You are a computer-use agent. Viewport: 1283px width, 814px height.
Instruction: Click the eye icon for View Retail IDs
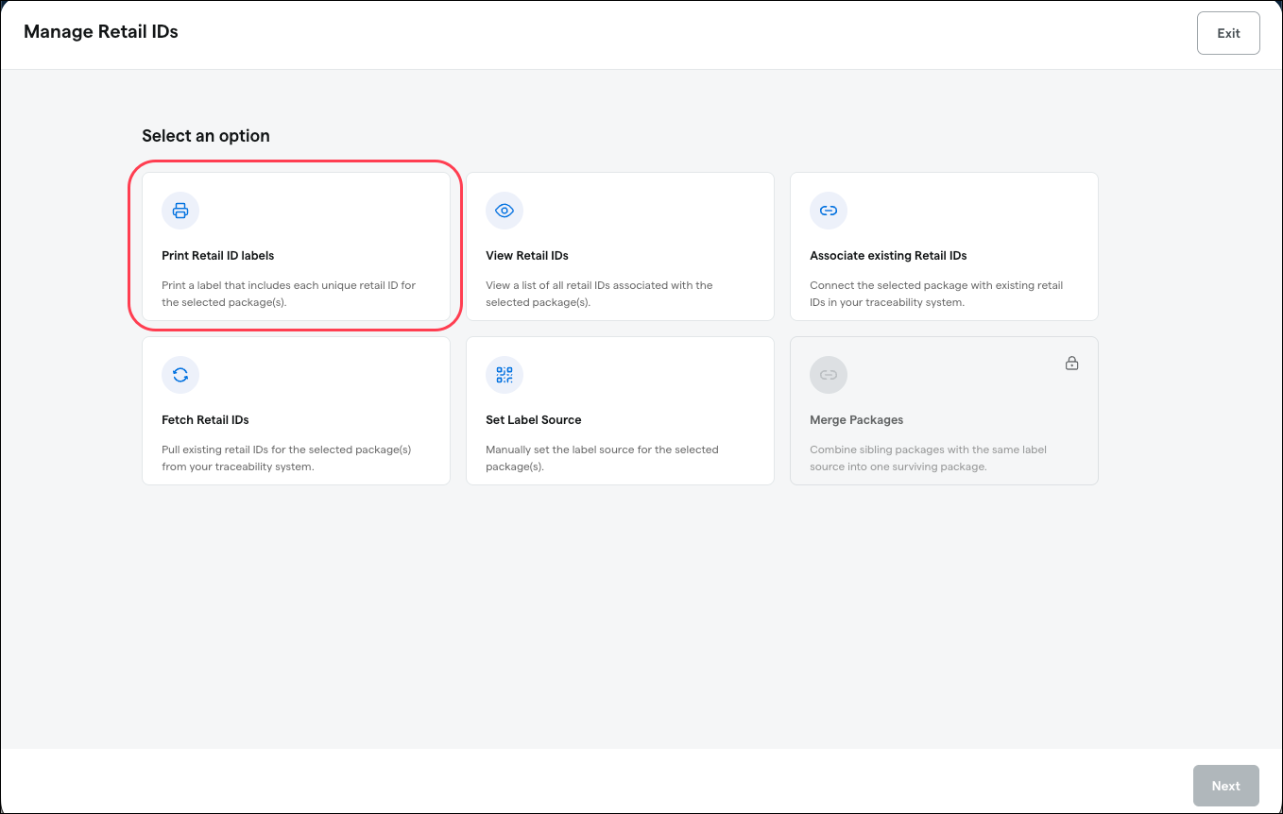[x=505, y=211]
